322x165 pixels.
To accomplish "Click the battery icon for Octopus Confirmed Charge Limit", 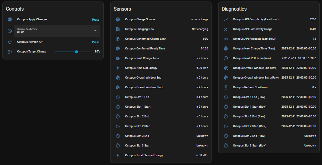I will coord(118,39).
